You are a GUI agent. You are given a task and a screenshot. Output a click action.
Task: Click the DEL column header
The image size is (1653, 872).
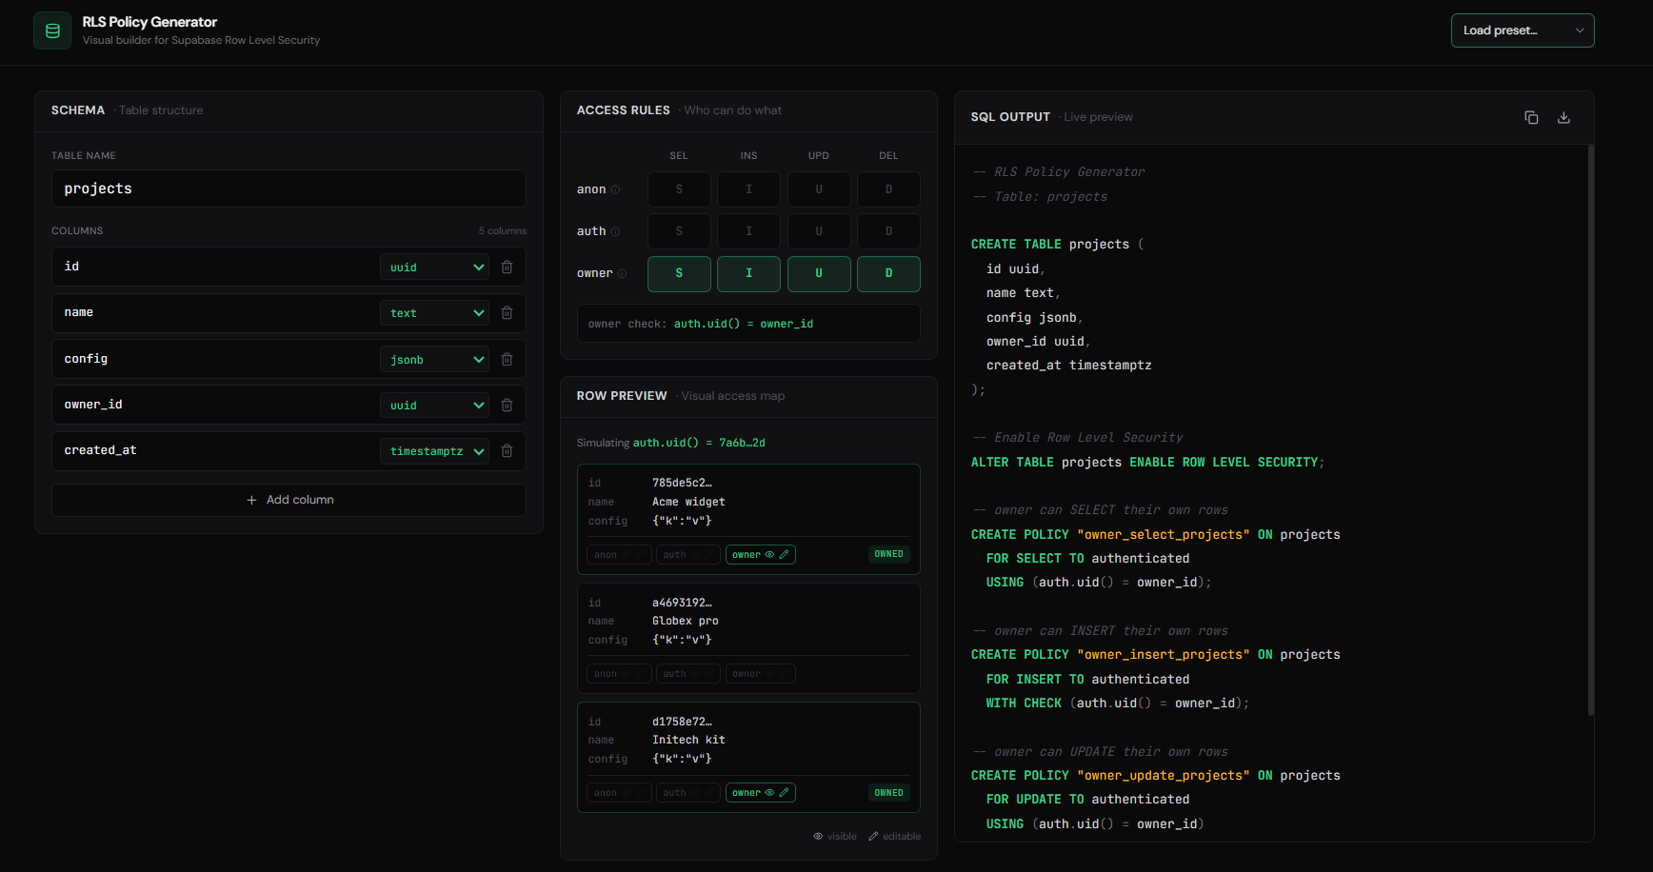point(888,155)
